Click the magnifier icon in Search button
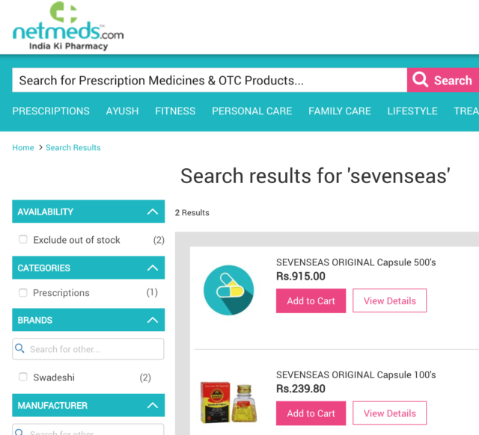 click(421, 80)
